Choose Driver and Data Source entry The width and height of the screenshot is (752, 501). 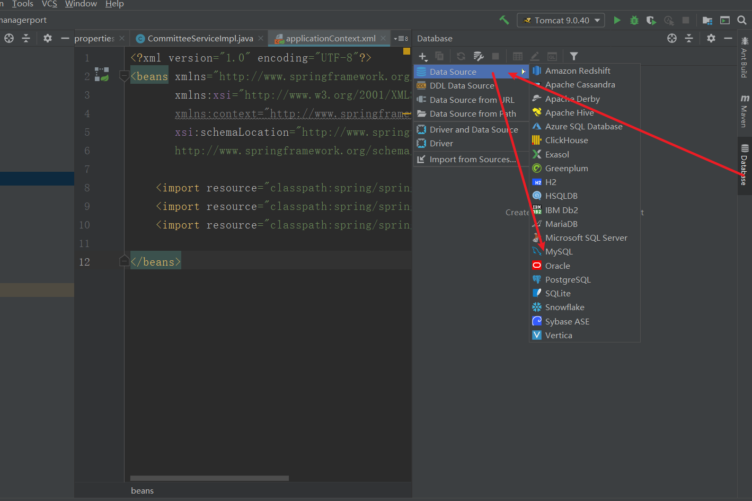(471, 129)
